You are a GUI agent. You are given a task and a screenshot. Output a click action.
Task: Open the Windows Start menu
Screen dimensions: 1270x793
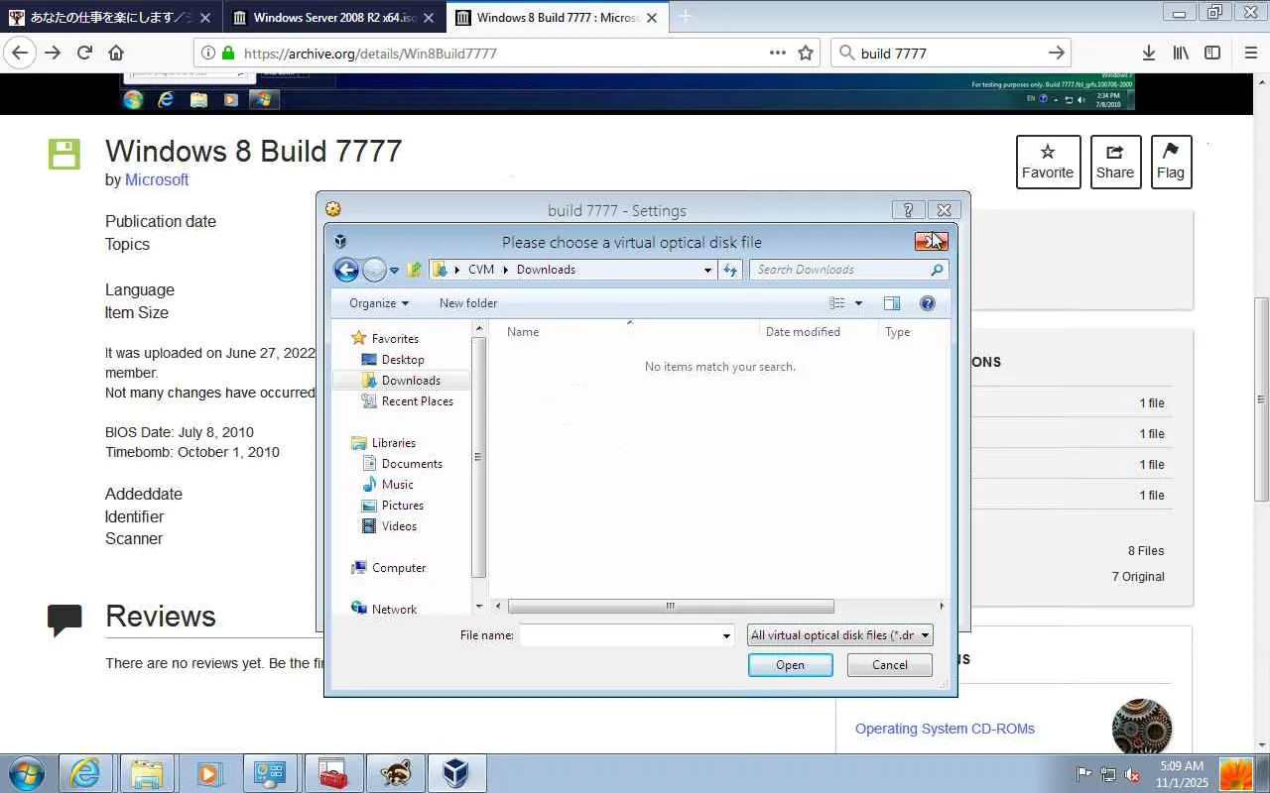(26, 773)
